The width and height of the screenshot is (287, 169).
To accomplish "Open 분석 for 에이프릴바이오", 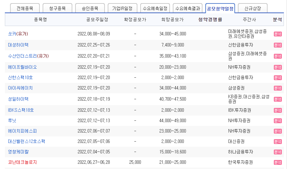I will (278, 67).
